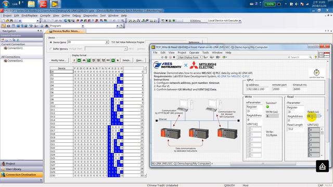Click the remote port field 2000
Screen dimensions: 333x187
click(x=279, y=89)
